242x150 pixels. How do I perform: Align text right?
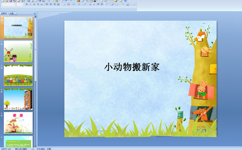point(54,4)
